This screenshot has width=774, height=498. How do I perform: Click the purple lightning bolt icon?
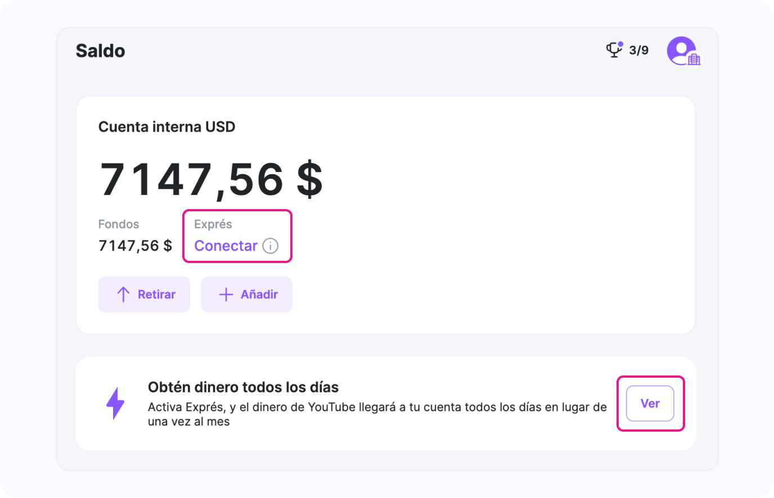[115, 403]
